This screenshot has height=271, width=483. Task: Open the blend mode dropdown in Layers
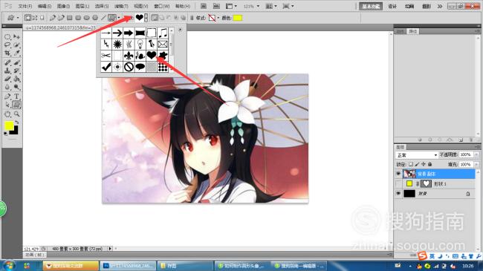417,155
